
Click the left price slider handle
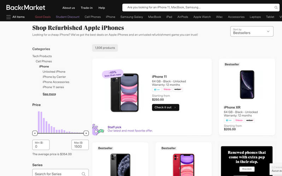(35, 133)
